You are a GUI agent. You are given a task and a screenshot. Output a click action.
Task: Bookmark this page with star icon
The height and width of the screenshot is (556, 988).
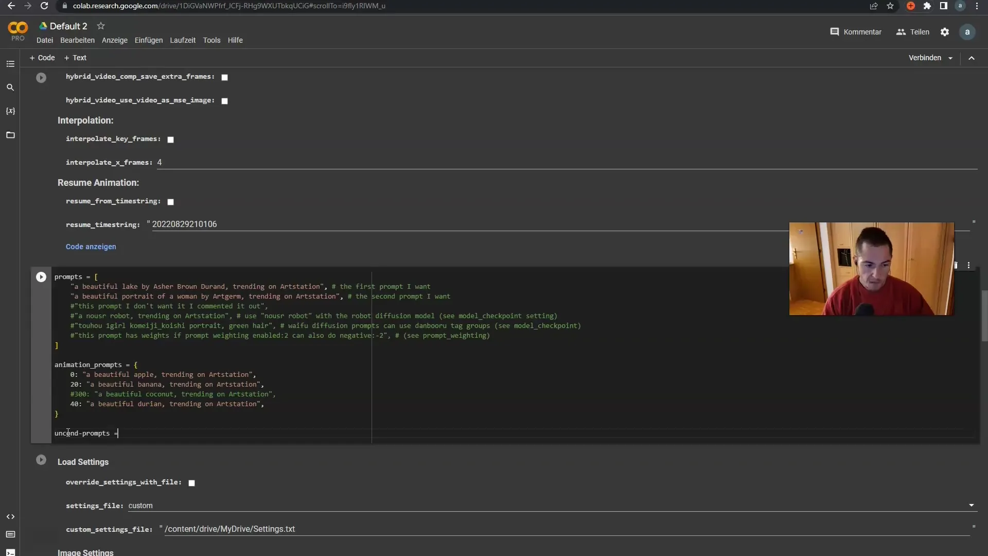tap(890, 6)
